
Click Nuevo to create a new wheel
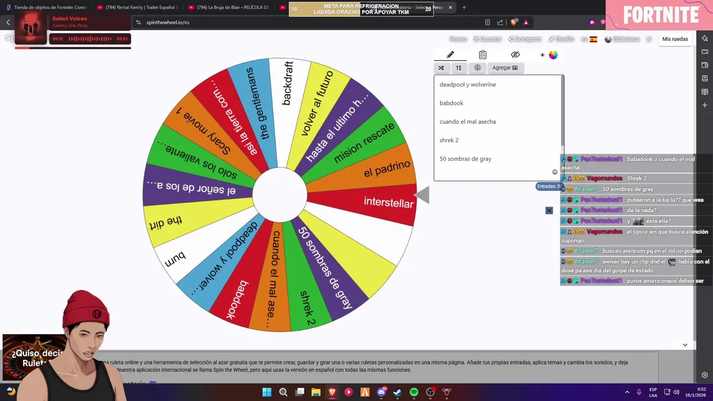pos(458,39)
